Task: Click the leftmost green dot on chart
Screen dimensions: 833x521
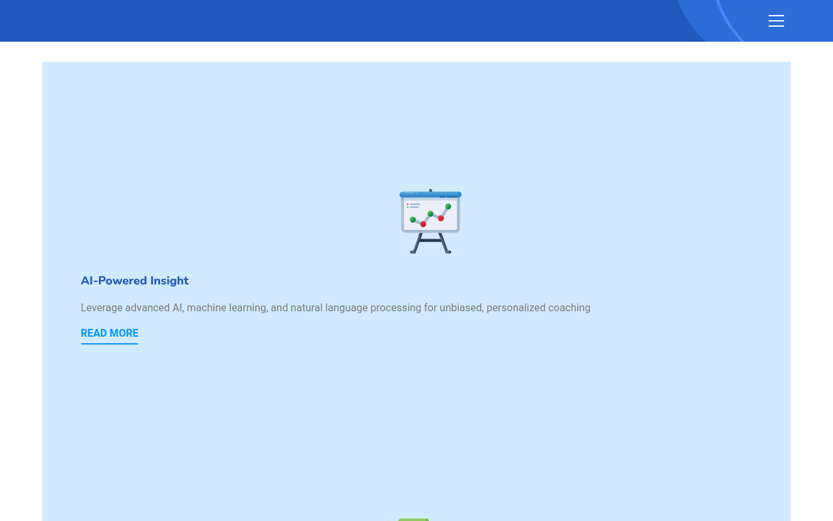Action: (x=413, y=219)
